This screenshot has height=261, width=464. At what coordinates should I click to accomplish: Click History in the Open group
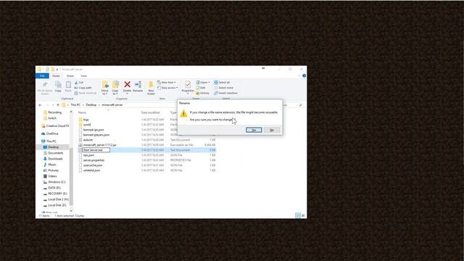click(203, 94)
